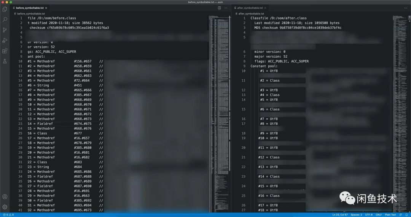
Task: Show errors and warnings count
Action: click(8, 215)
